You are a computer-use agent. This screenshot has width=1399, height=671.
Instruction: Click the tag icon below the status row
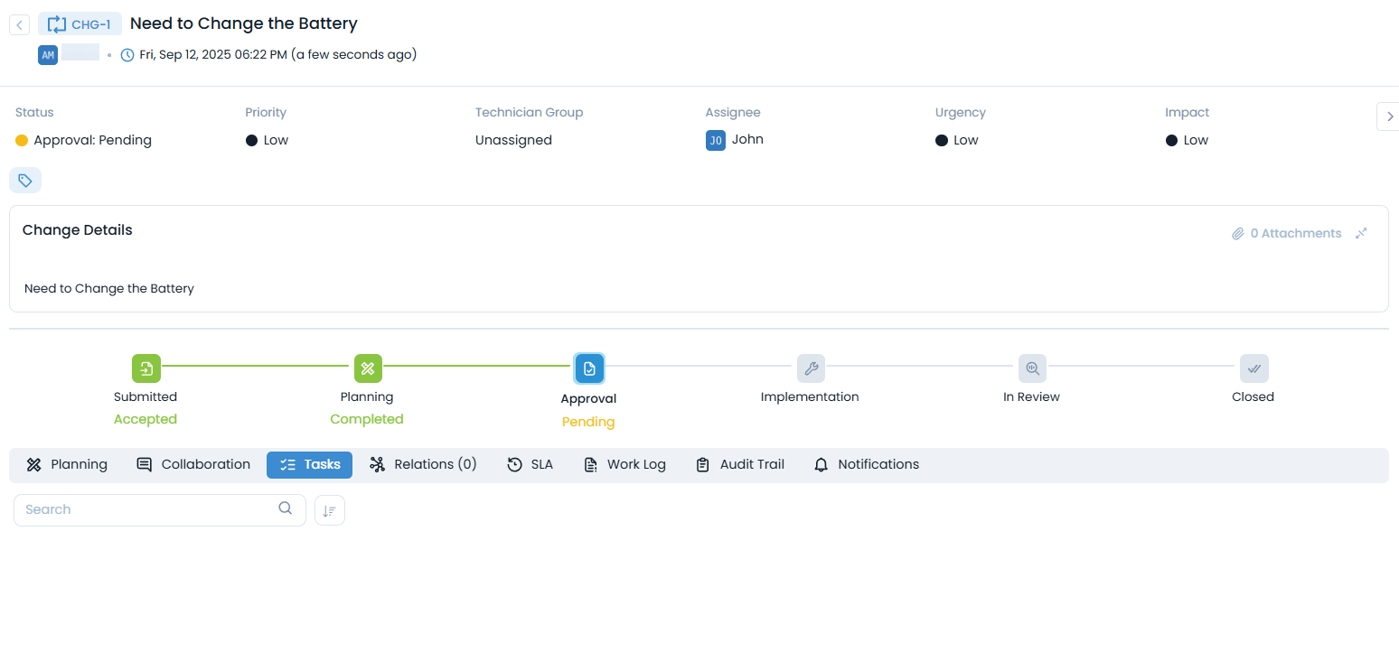pyautogui.click(x=24, y=180)
